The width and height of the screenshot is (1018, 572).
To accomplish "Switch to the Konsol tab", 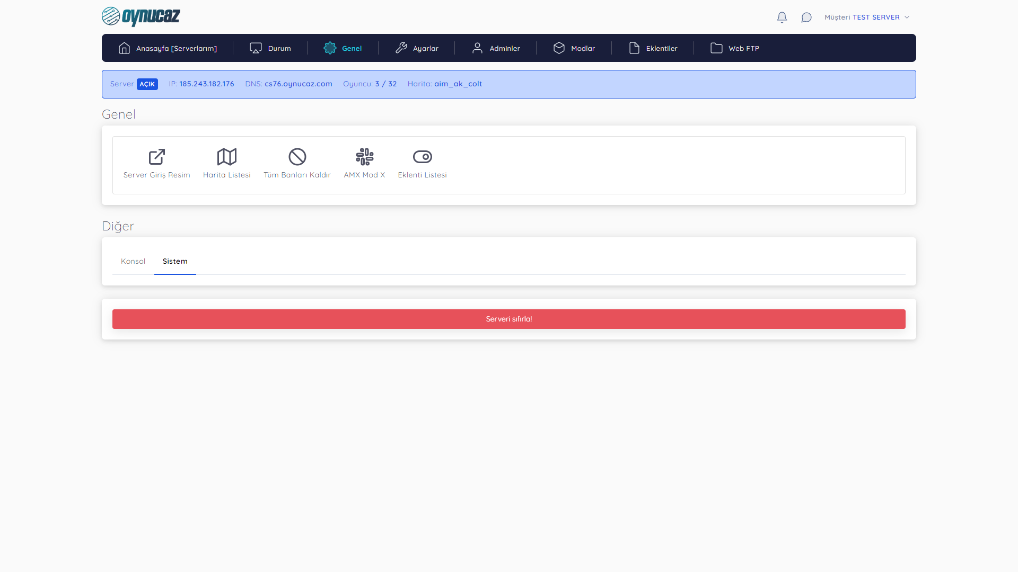I will 133,261.
